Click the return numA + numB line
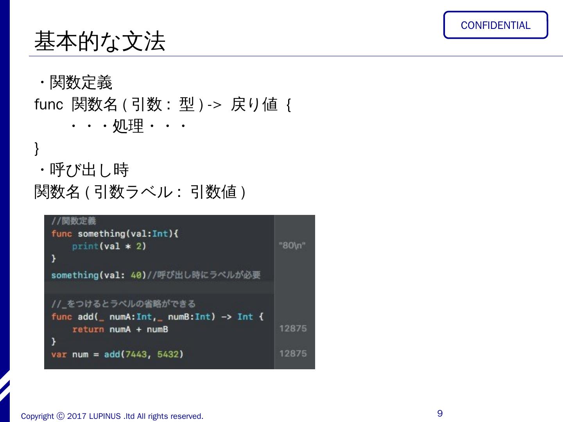 [x=120, y=329]
